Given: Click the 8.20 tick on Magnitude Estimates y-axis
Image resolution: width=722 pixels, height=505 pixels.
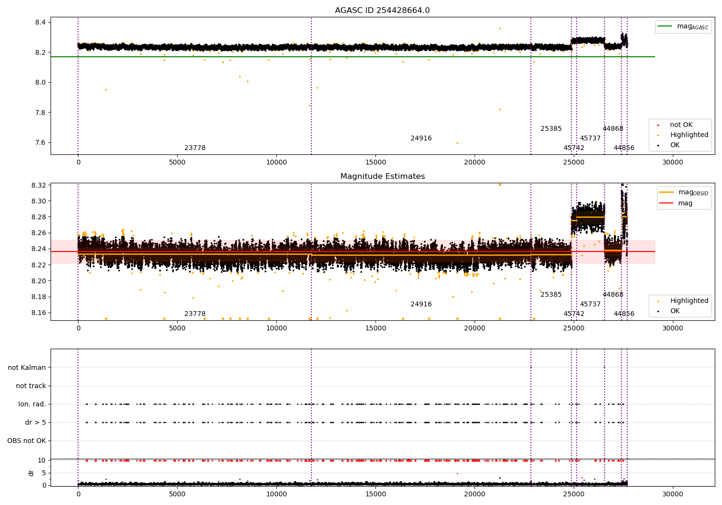Looking at the screenshot, I should pyautogui.click(x=39, y=281).
